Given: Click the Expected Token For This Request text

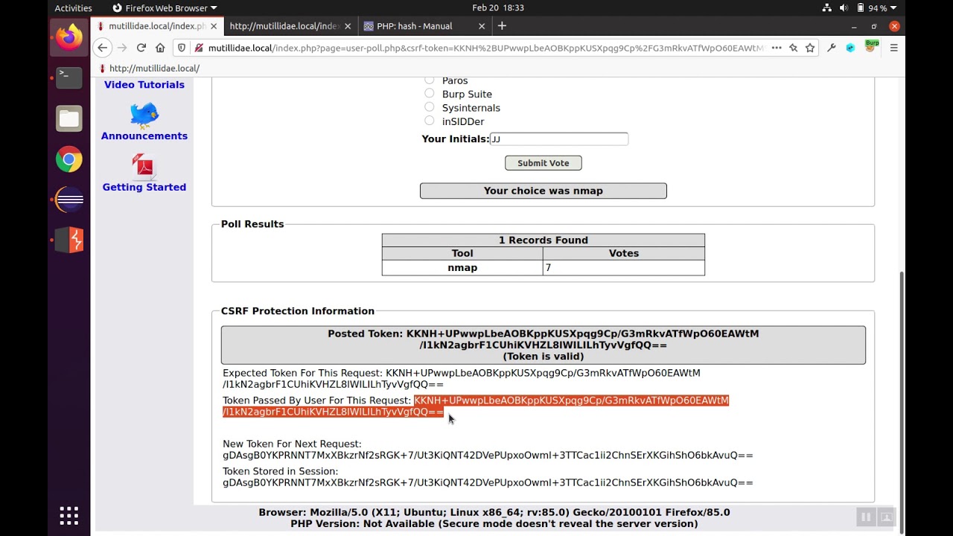Looking at the screenshot, I should (x=462, y=379).
